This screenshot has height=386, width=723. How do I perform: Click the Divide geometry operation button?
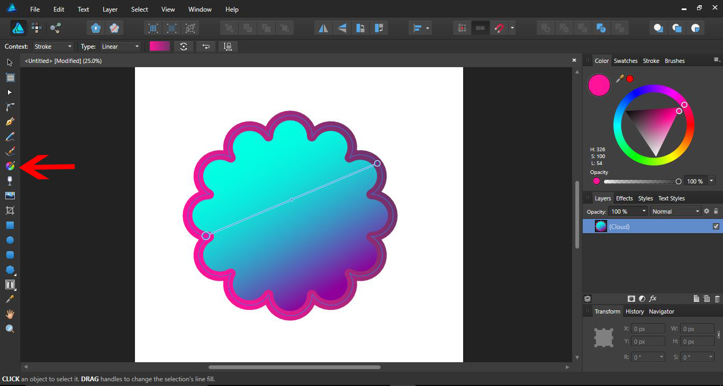[602, 27]
